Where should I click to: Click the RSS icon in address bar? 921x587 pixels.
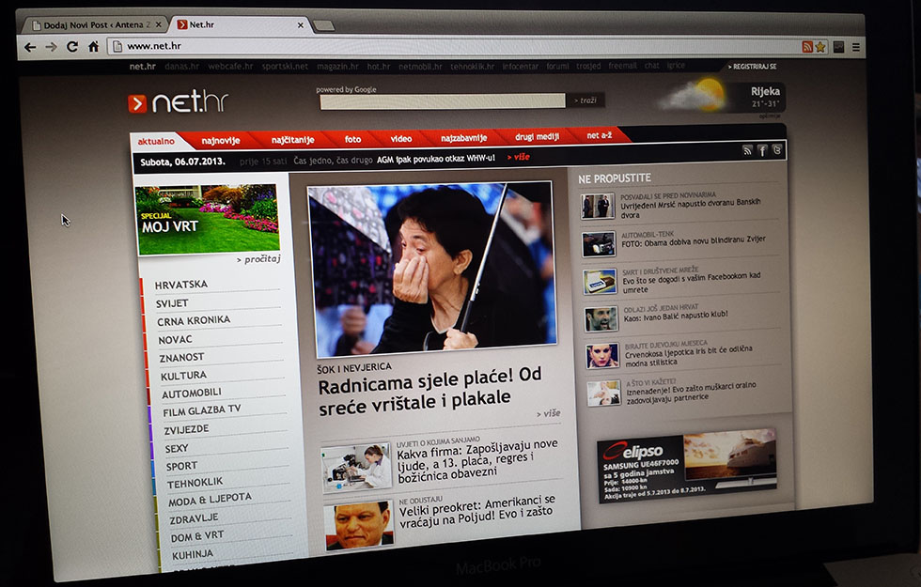pos(807,47)
